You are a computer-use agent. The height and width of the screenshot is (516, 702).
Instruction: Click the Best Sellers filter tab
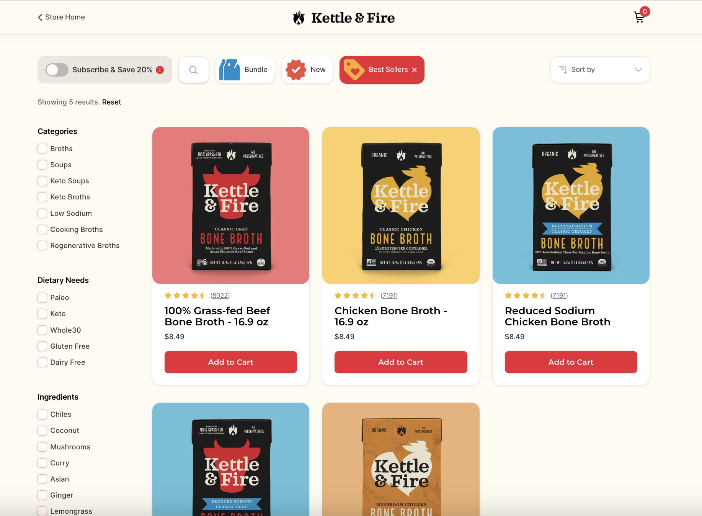tap(382, 70)
